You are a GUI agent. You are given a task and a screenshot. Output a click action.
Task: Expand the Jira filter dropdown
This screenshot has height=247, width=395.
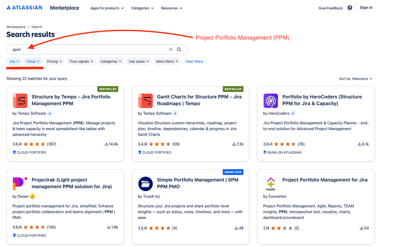14,61
